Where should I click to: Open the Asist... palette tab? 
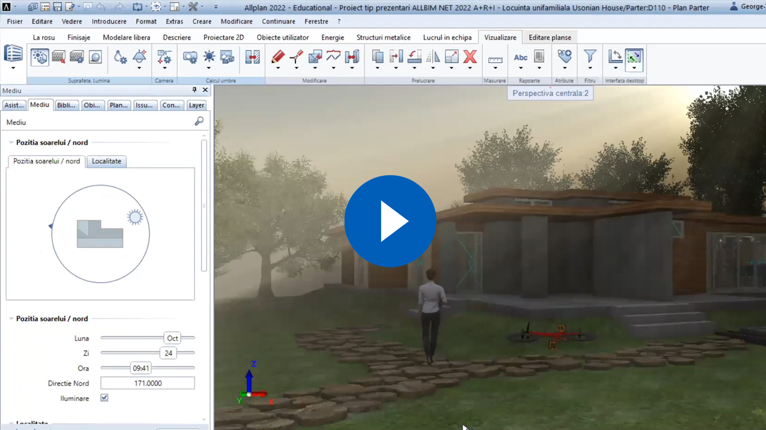(x=14, y=105)
